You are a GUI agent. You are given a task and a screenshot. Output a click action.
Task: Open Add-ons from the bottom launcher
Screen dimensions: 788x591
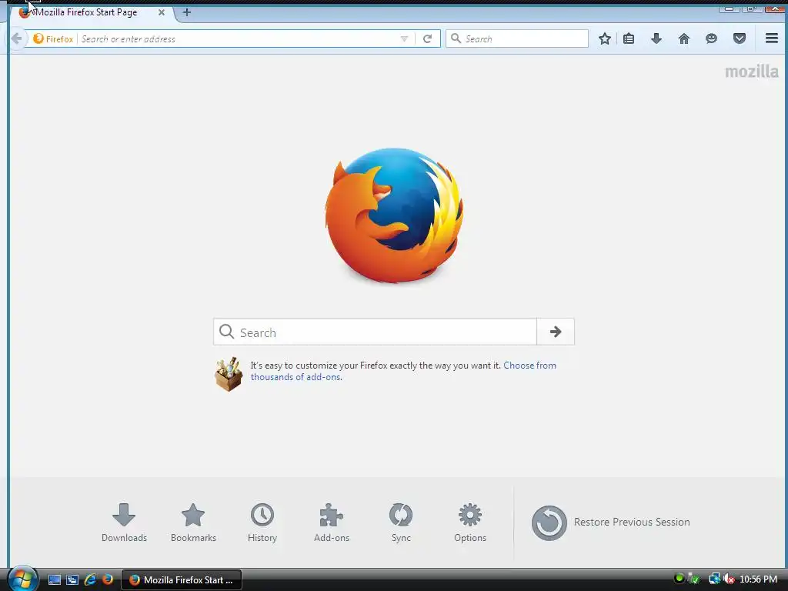click(x=331, y=523)
